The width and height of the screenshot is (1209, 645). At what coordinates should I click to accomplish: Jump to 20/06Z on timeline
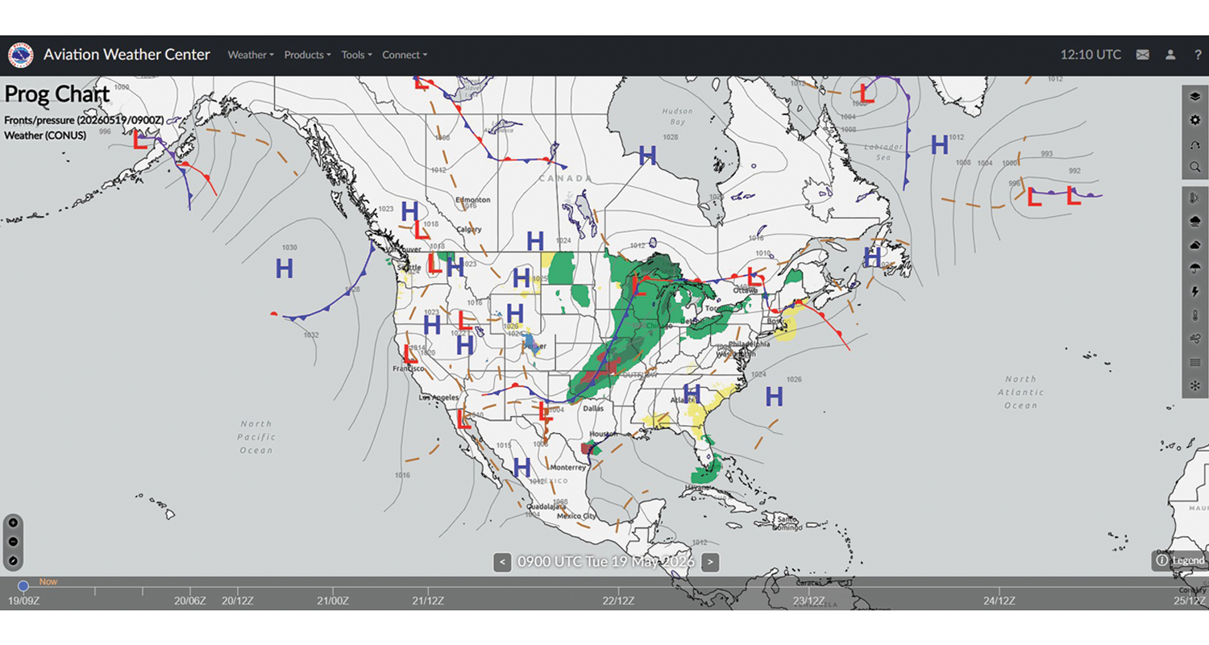(190, 601)
